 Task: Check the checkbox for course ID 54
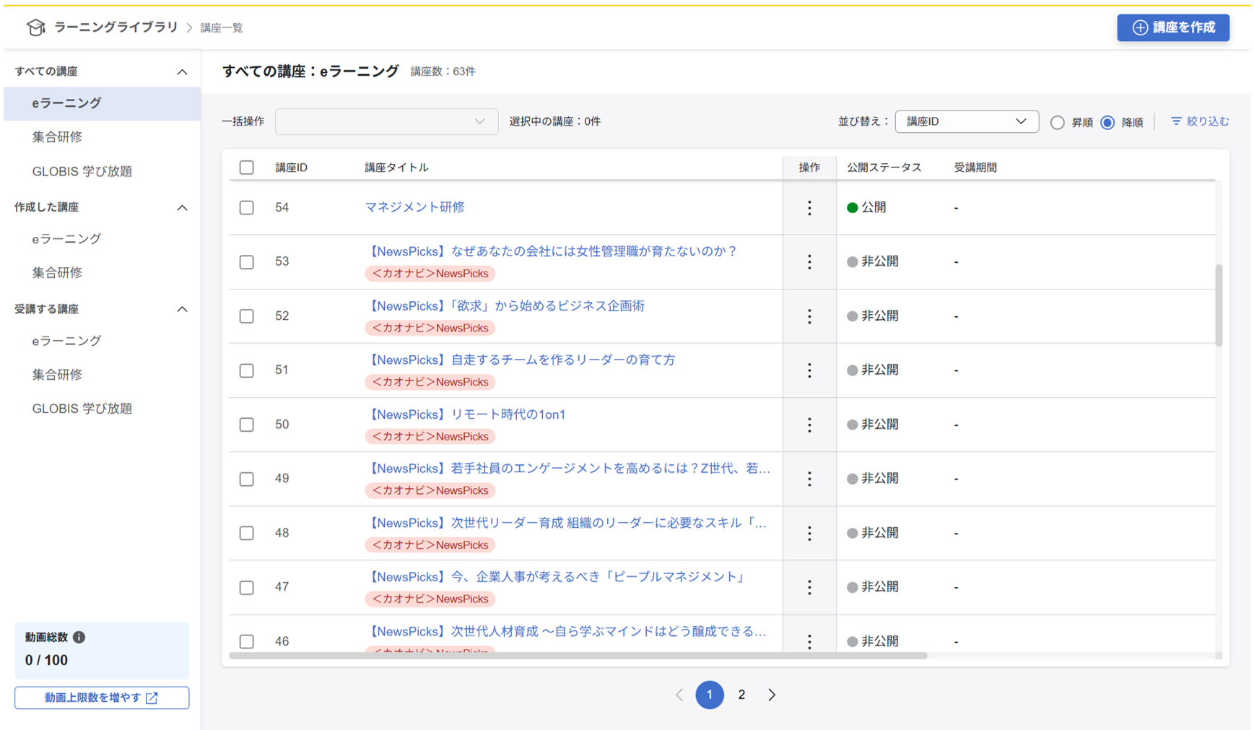pos(246,208)
